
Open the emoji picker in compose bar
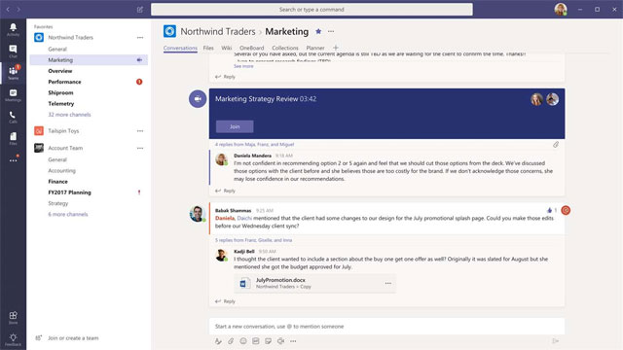[243, 341]
